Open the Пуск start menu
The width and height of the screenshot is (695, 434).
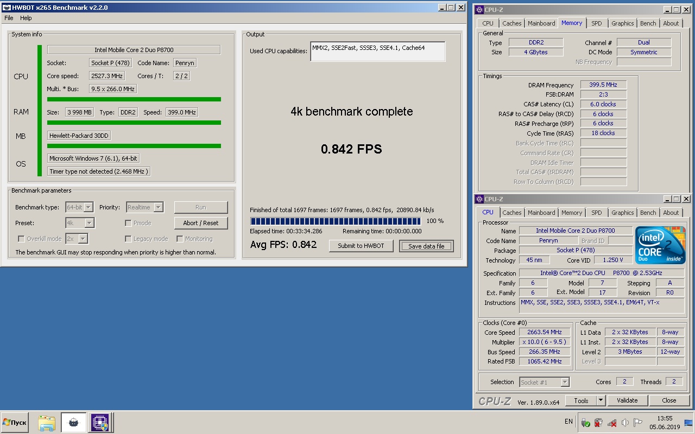point(15,423)
